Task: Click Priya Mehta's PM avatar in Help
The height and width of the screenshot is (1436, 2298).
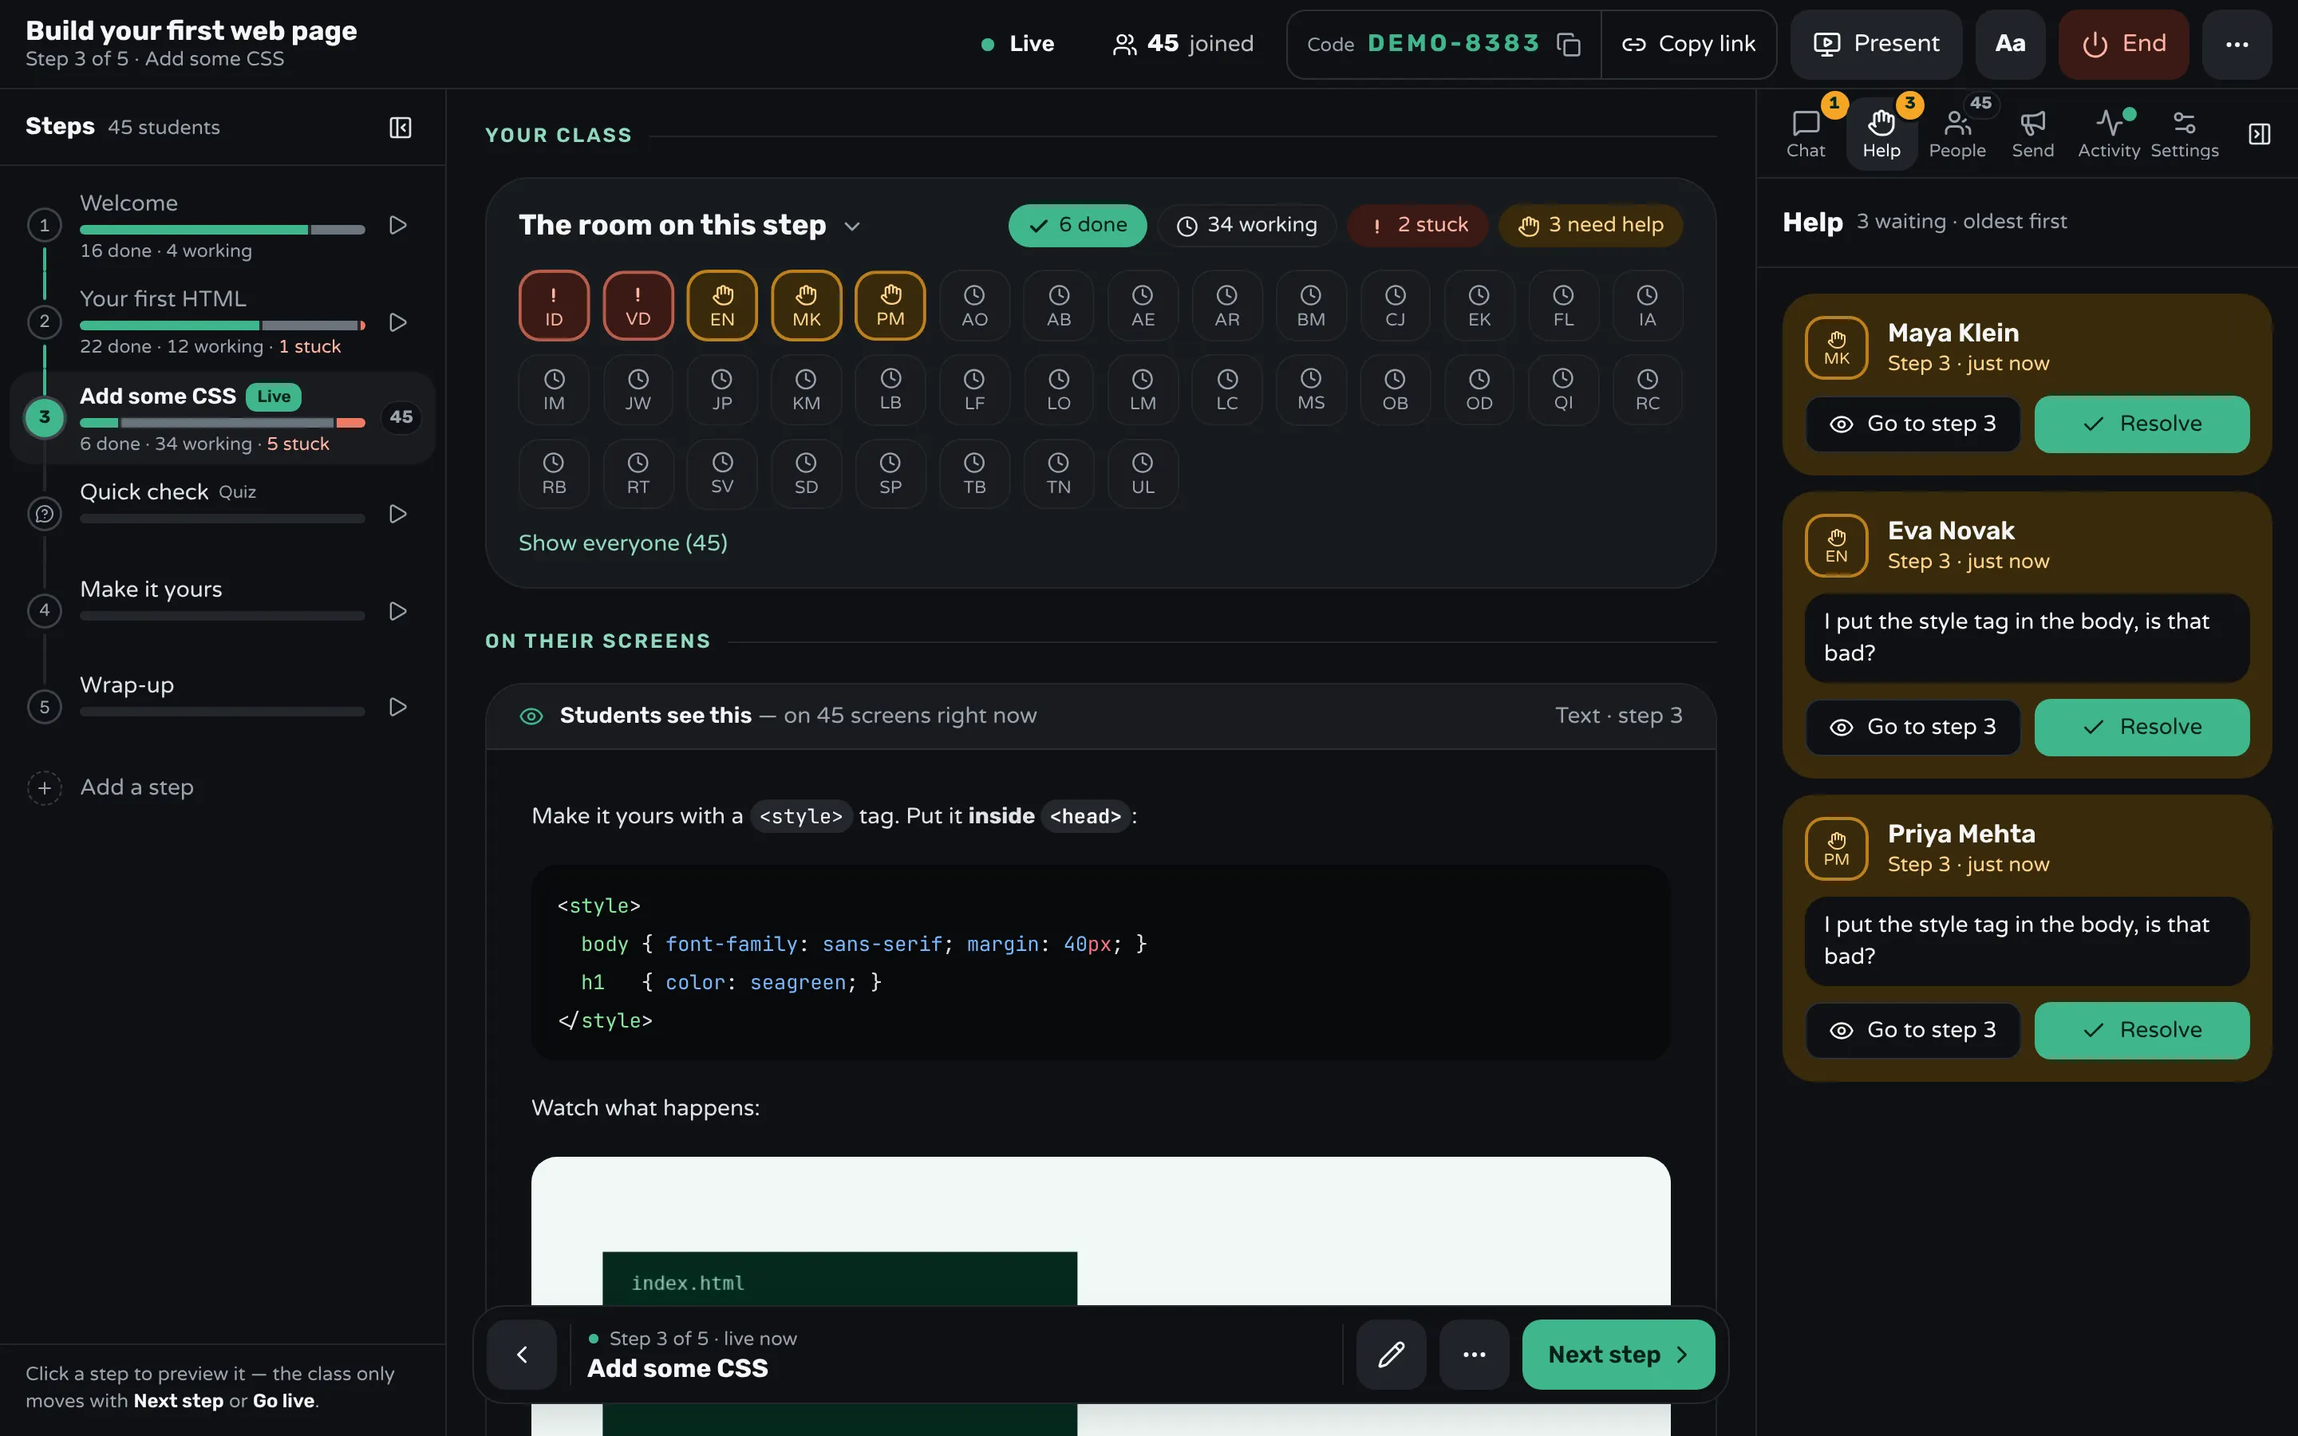Action: pyautogui.click(x=1837, y=849)
